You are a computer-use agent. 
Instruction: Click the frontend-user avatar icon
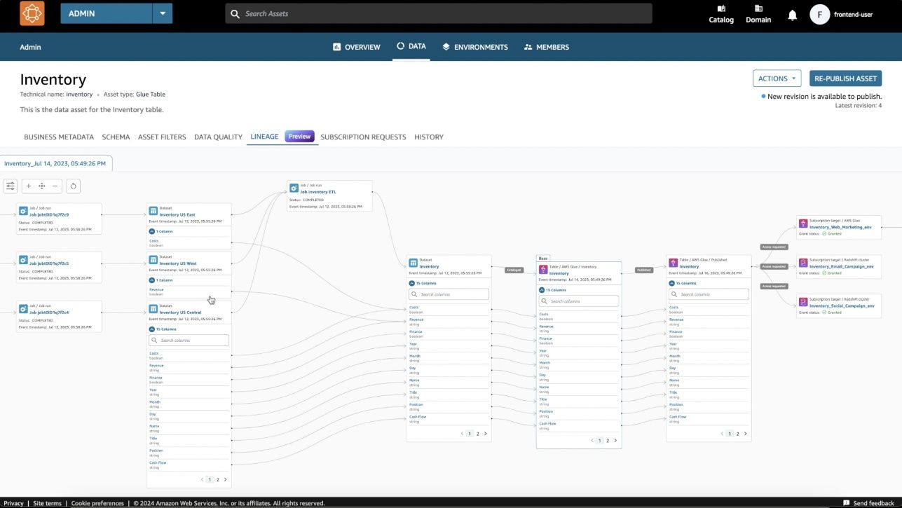coord(819,14)
